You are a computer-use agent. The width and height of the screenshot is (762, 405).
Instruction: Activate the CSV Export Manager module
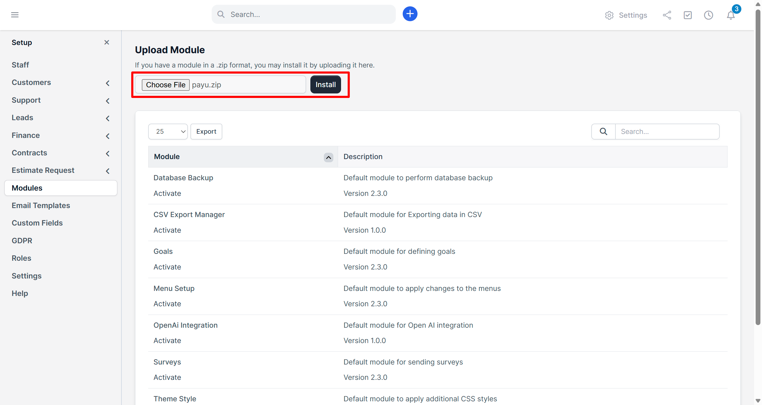167,230
